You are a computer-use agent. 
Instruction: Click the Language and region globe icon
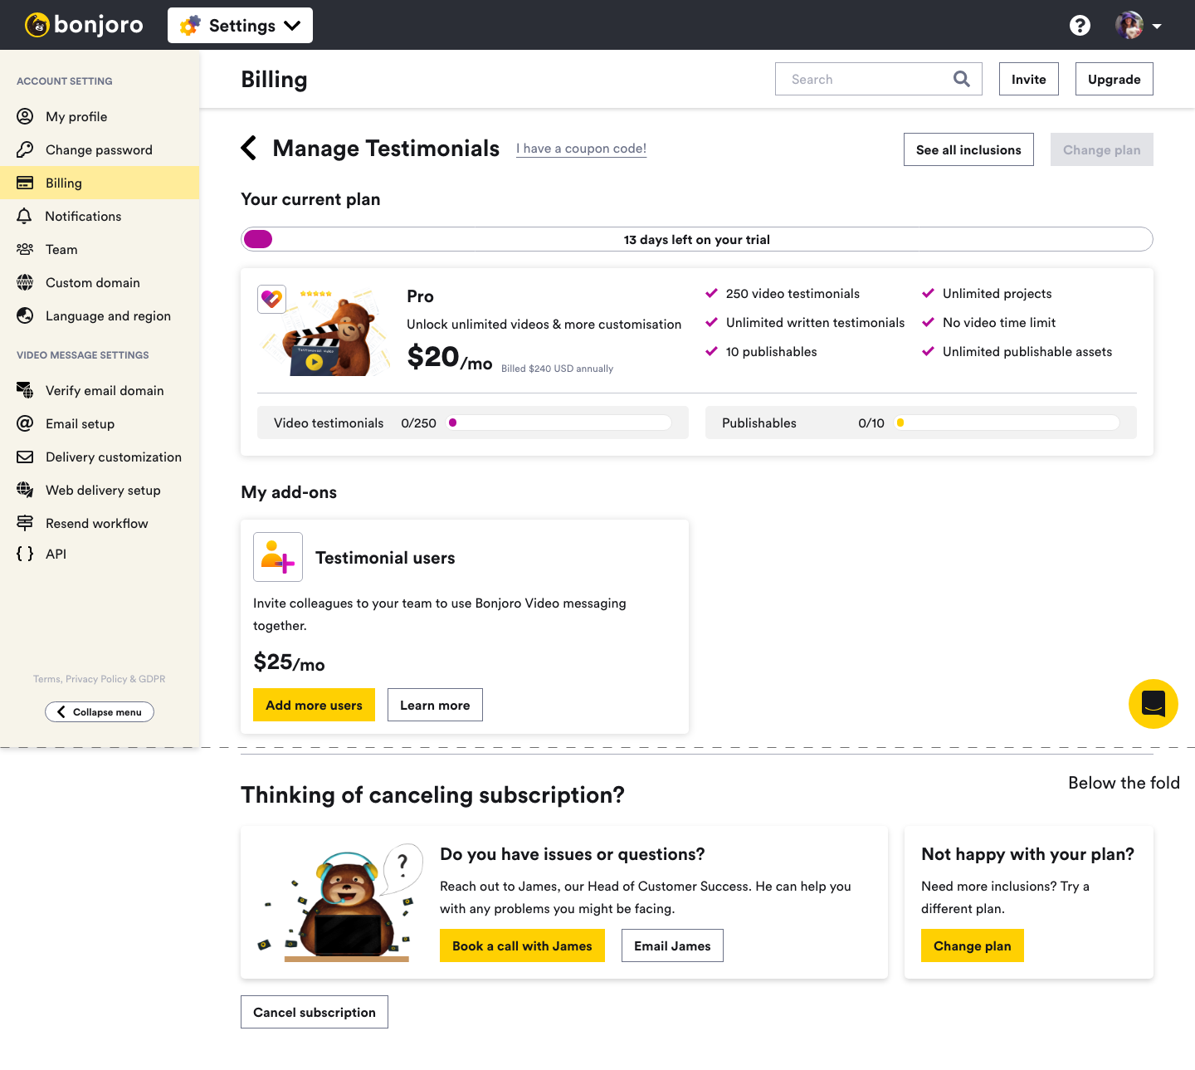coord(25,315)
